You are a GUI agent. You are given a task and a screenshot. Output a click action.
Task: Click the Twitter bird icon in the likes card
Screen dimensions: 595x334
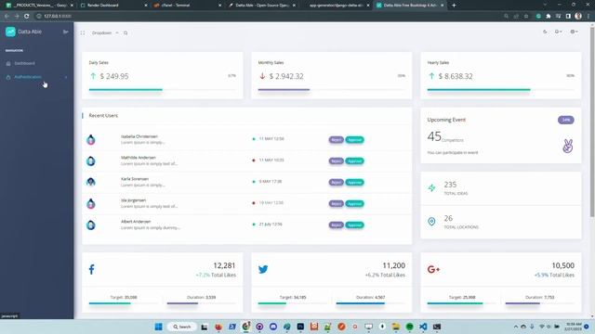[x=263, y=269]
